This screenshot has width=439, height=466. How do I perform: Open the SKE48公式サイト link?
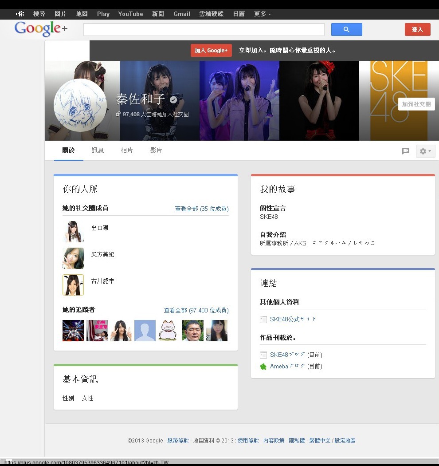(x=293, y=319)
